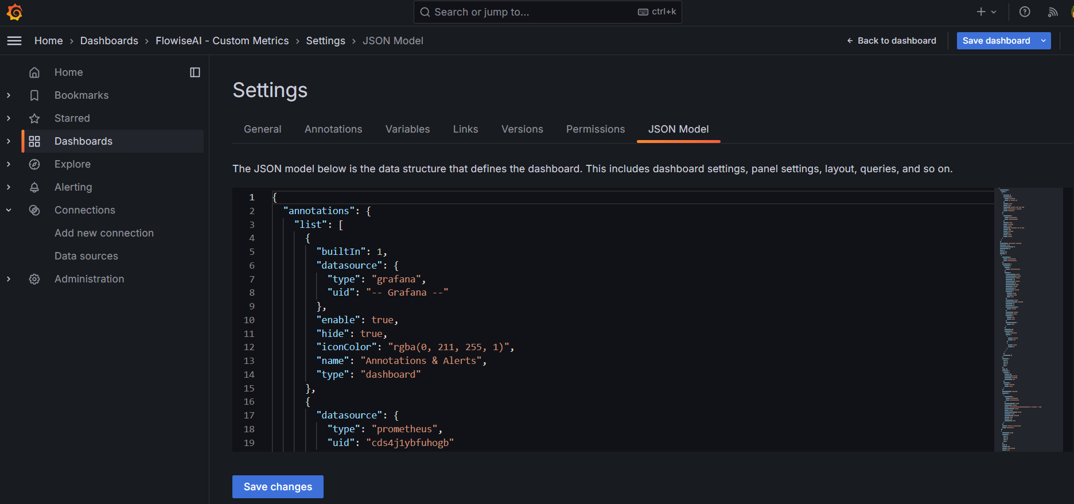Click the Administration gear icon
This screenshot has width=1074, height=504.
(x=34, y=279)
